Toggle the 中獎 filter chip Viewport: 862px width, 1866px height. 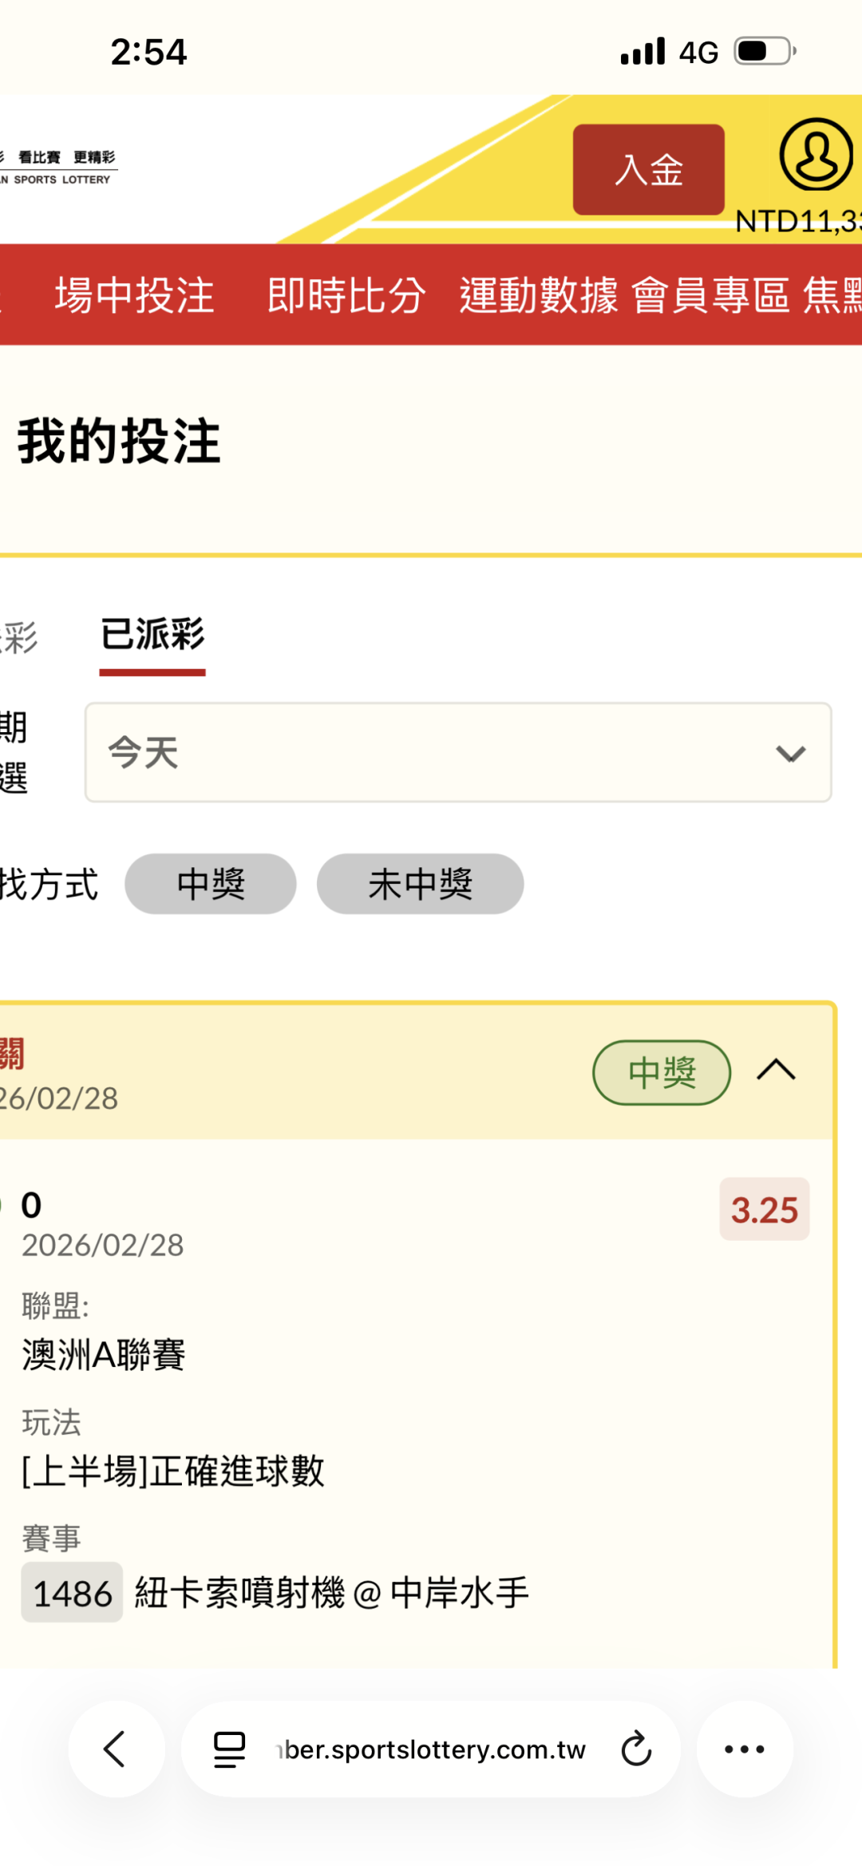[x=211, y=884]
